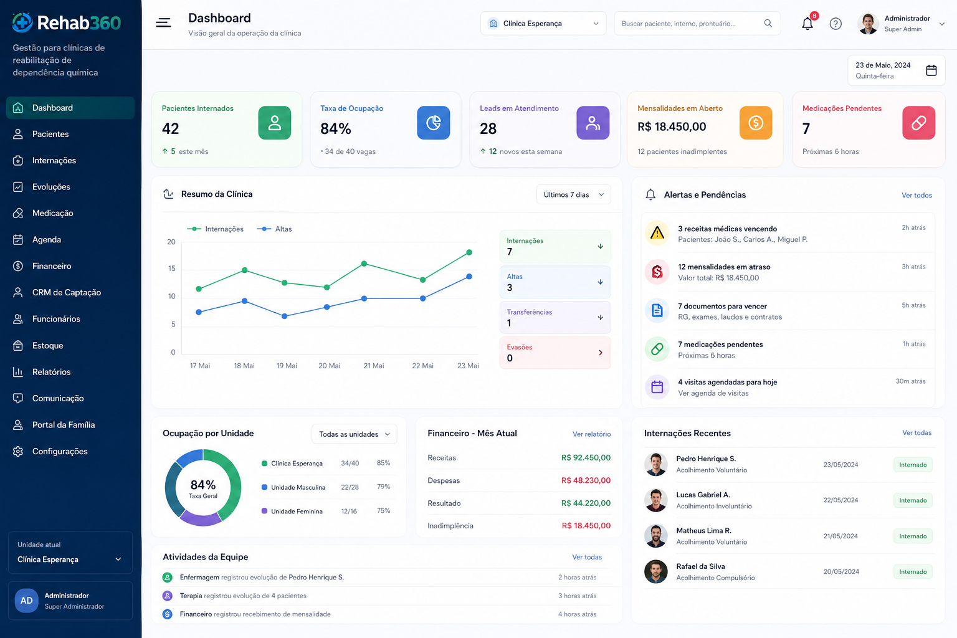Click the Leads em Atendimento people icon
Image resolution: width=957 pixels, height=638 pixels.
593,123
